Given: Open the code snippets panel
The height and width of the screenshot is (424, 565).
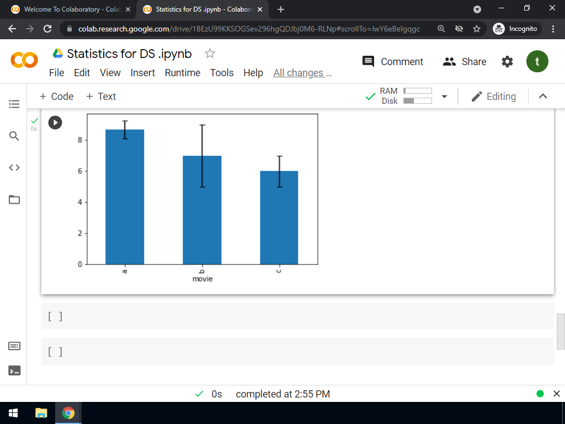Looking at the screenshot, I should [14, 168].
